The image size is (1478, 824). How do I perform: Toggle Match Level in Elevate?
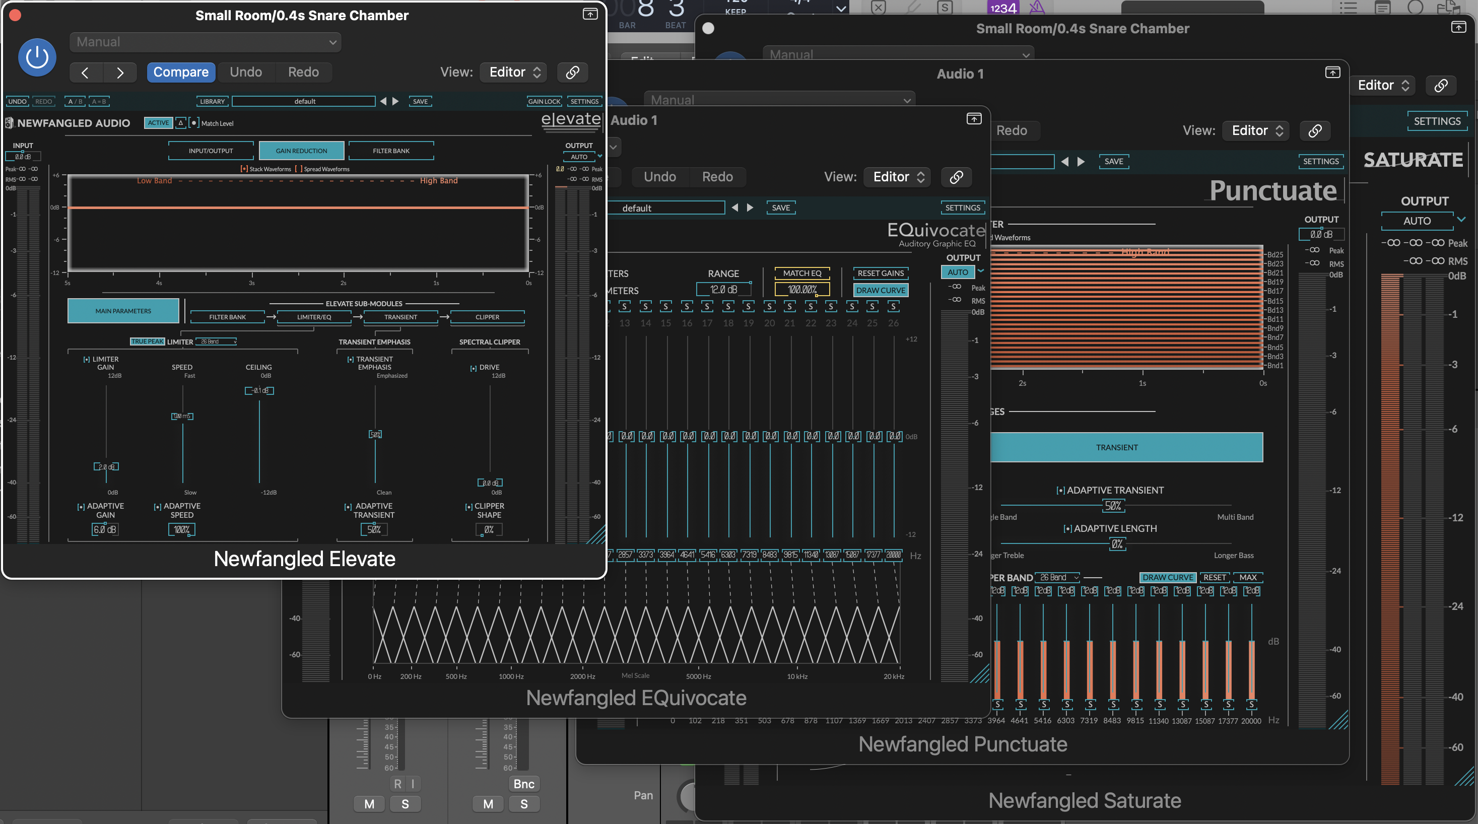click(x=194, y=123)
